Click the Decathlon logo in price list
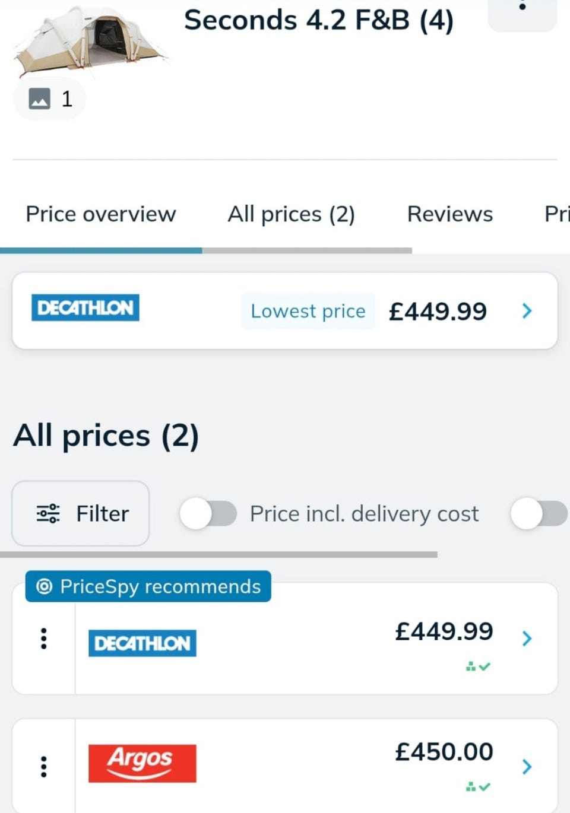Image resolution: width=570 pixels, height=813 pixels. pos(142,643)
